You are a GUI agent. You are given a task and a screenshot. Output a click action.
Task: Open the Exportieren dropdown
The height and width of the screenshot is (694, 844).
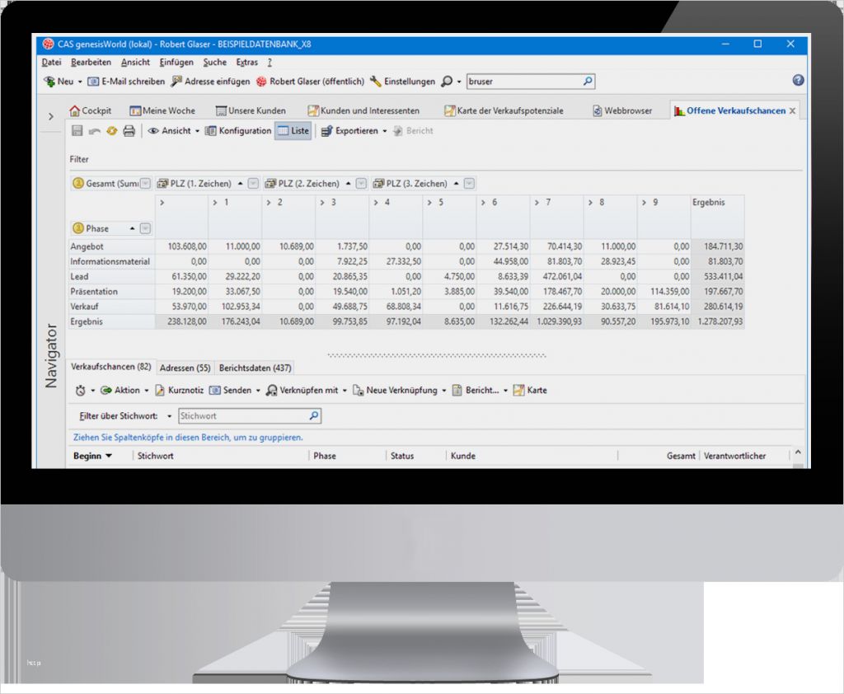click(x=355, y=130)
